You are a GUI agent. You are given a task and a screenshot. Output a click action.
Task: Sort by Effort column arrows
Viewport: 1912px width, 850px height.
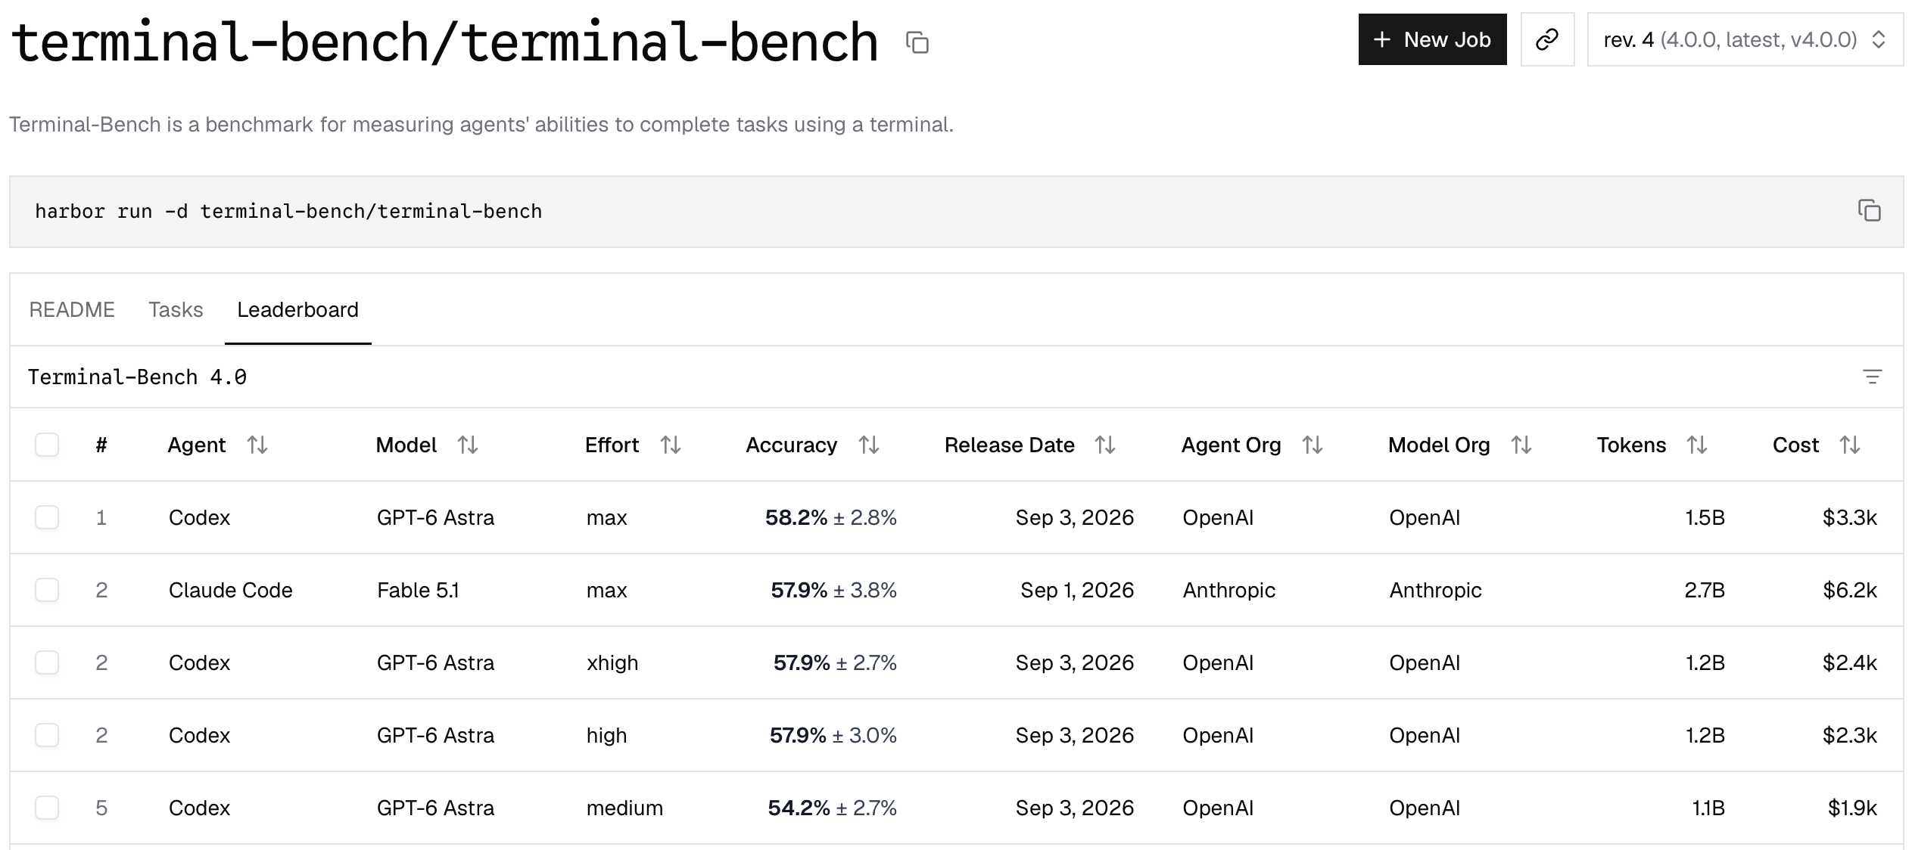click(x=671, y=445)
